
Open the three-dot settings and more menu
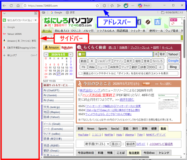[x=133, y=6]
